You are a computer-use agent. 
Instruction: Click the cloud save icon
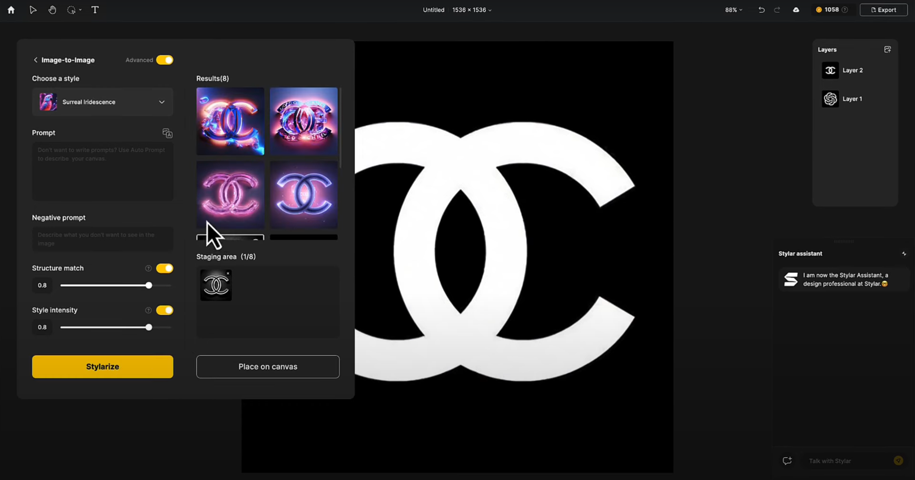(796, 10)
